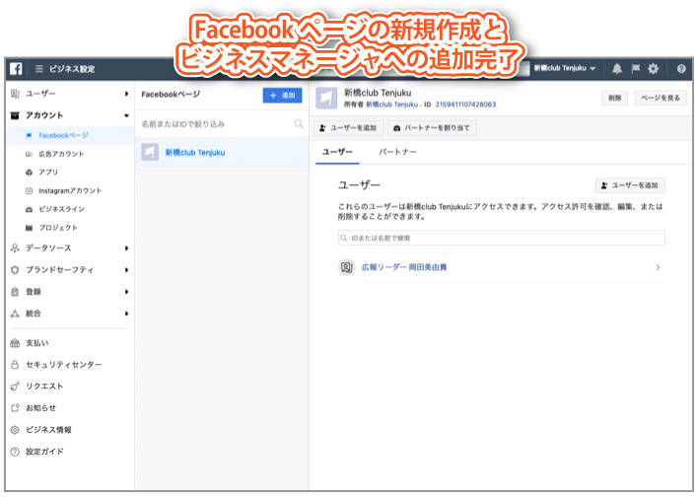Open ビジネスライン in the sidebar
The image size is (699, 497).
(61, 209)
